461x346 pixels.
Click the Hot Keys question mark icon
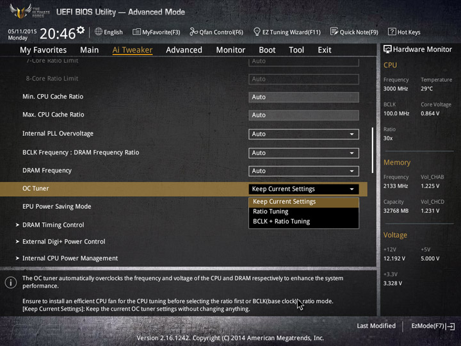pos(392,32)
